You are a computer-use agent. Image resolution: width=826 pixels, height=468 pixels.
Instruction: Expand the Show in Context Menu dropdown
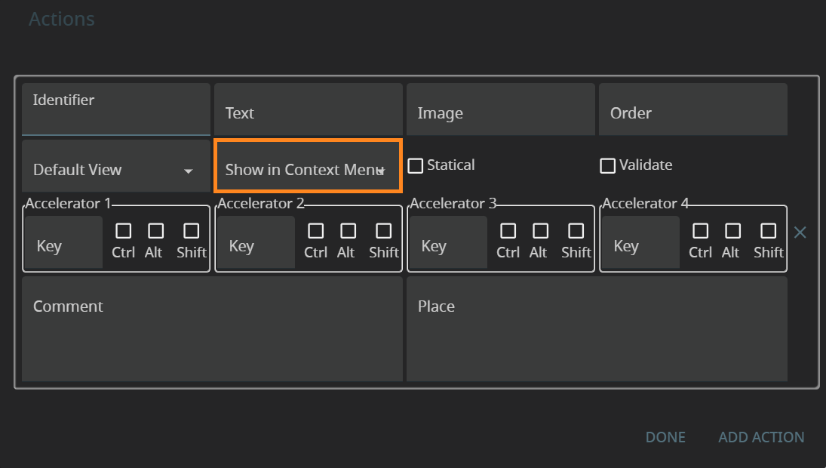pyautogui.click(x=308, y=170)
